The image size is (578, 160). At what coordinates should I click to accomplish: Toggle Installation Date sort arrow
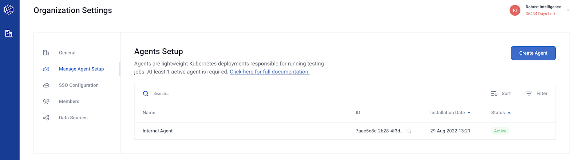469,113
